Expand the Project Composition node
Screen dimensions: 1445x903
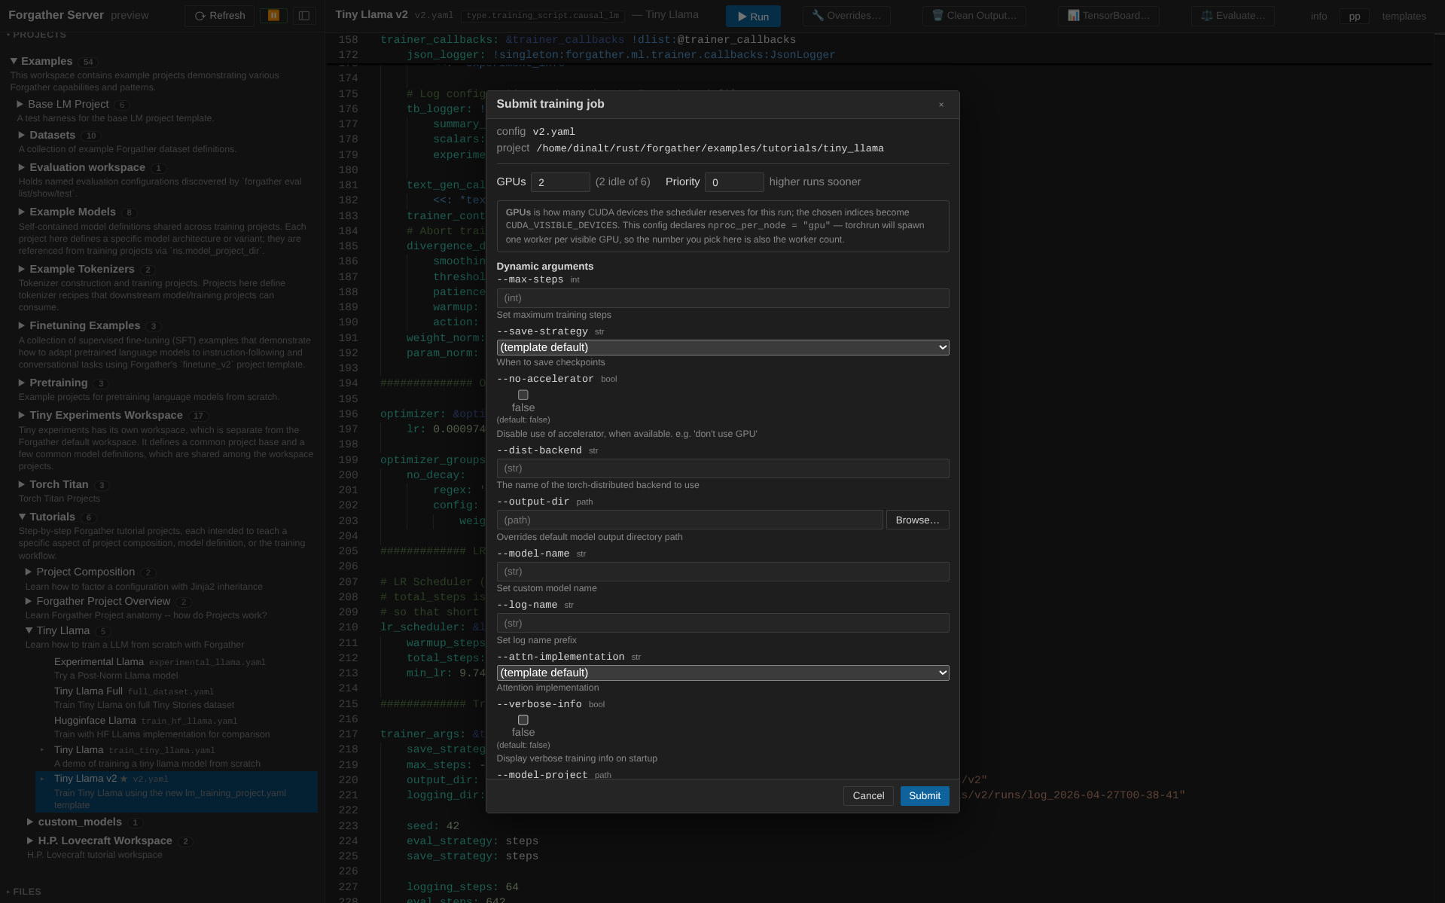tap(29, 572)
